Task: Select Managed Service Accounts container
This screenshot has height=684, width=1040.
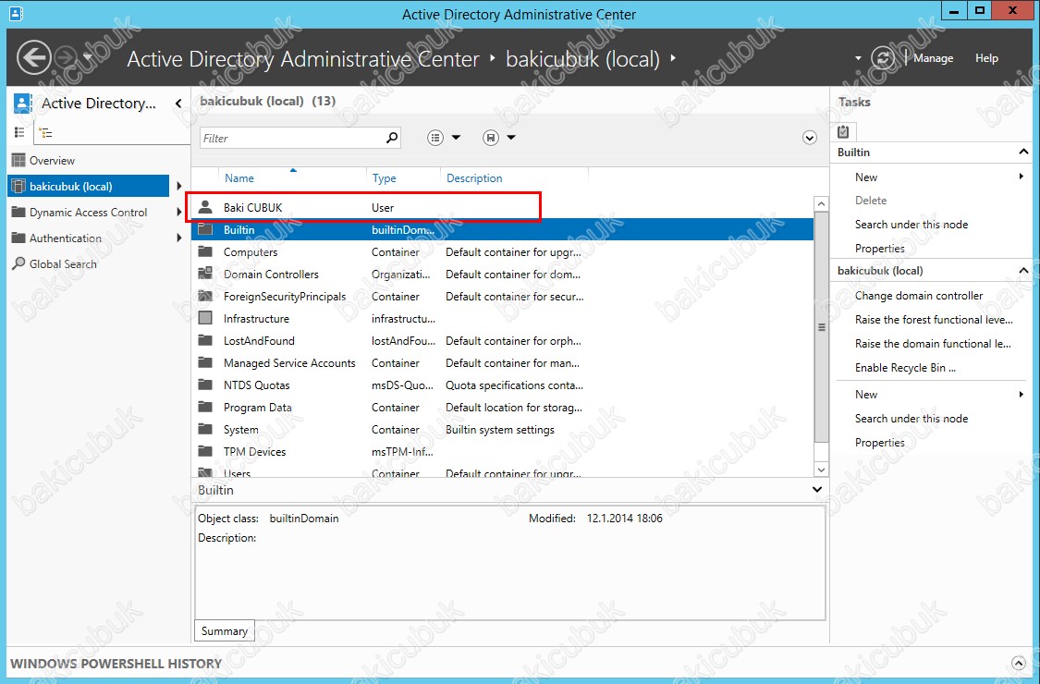Action: click(502, 363)
